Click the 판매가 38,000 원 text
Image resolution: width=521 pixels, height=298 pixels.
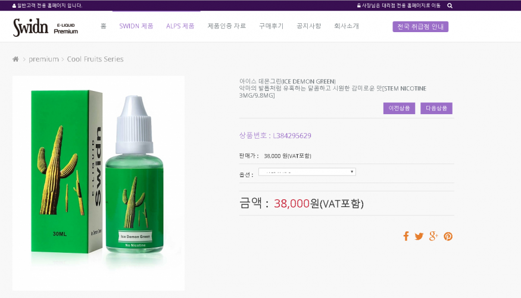pyautogui.click(x=275, y=156)
